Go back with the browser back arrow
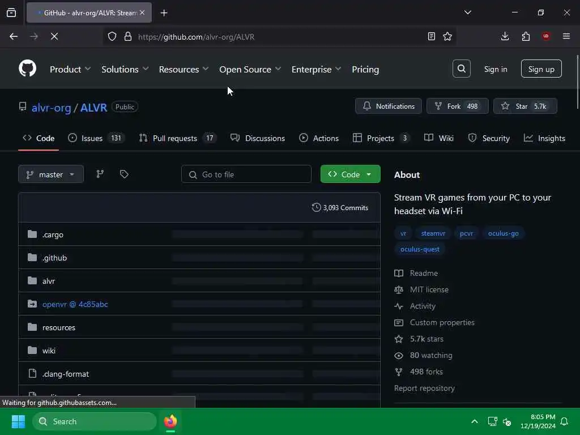580x435 pixels. 14,36
